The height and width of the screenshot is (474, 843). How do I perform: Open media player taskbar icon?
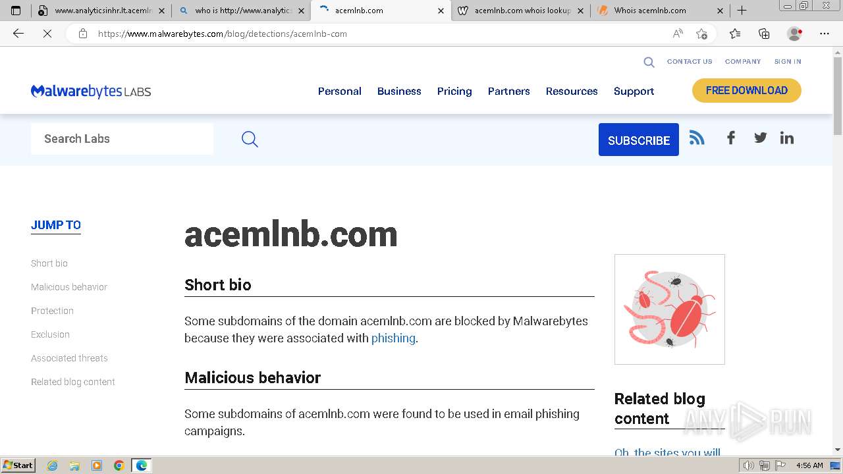click(97, 465)
